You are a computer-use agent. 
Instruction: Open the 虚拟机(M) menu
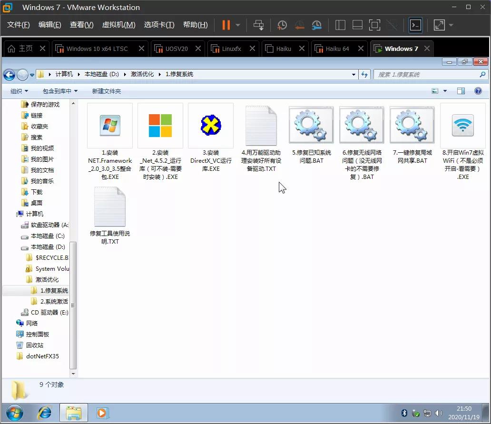(x=118, y=25)
